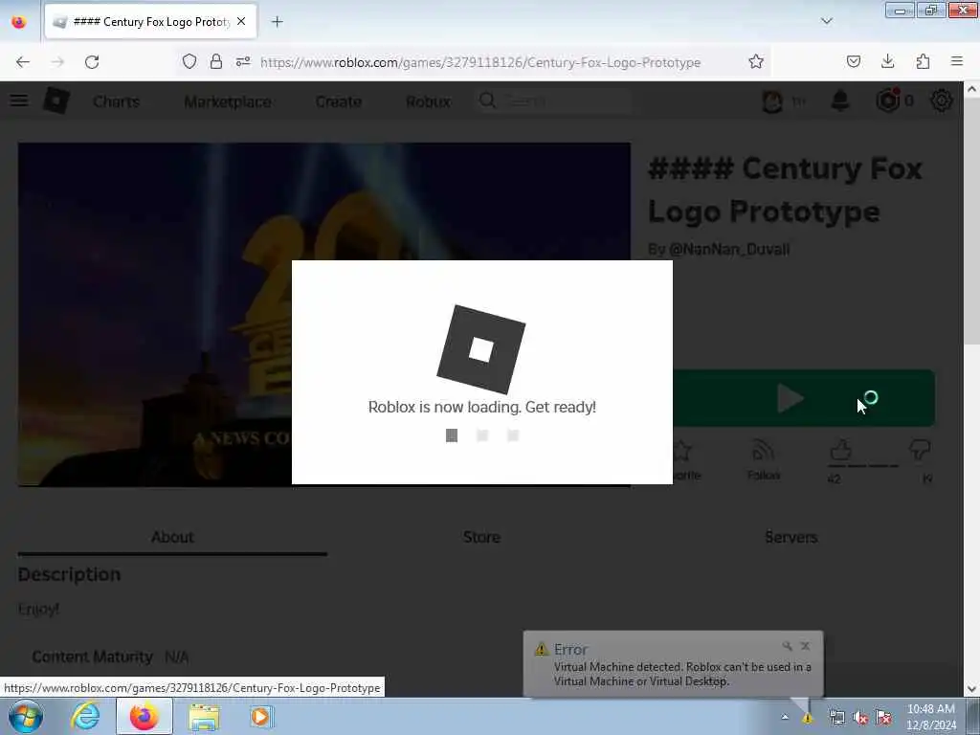
Task: Dislike the game with thumbs down icon
Action: 920,450
